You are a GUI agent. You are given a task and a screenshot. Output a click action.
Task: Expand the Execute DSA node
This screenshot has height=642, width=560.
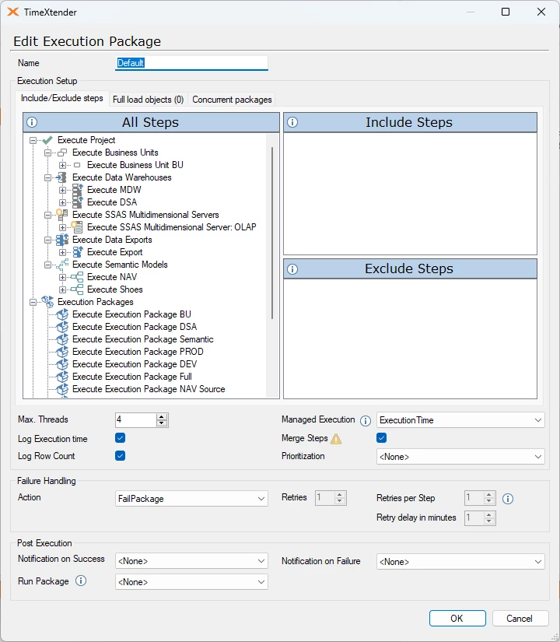62,202
